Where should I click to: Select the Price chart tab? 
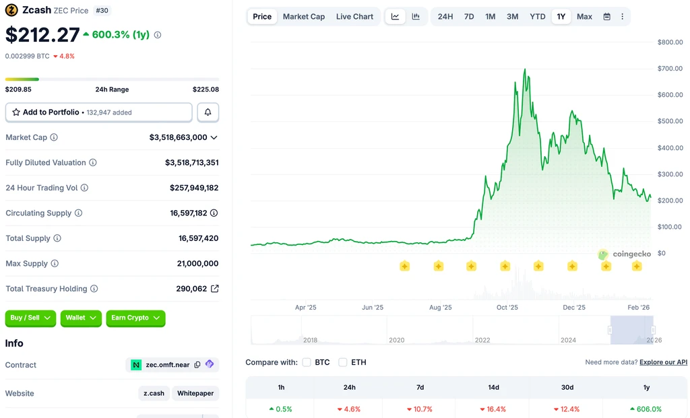coord(262,17)
